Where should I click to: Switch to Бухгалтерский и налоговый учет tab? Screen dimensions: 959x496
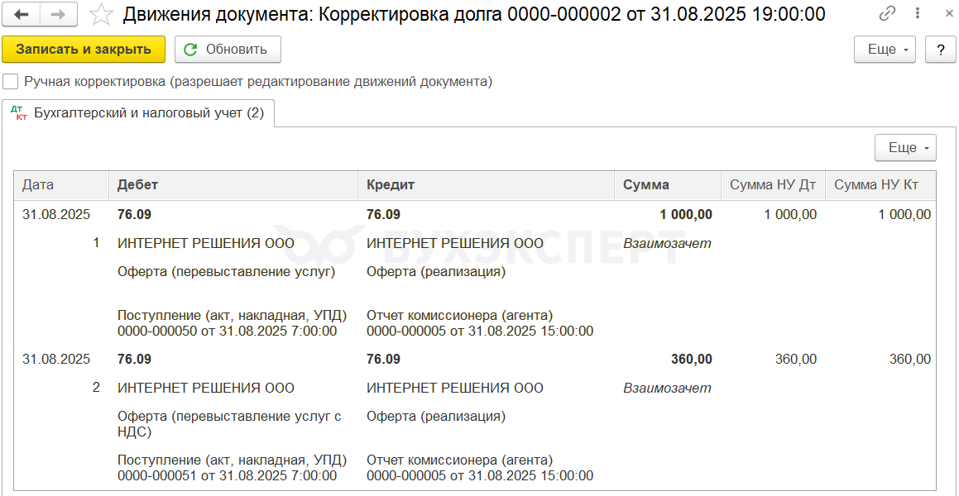point(137,113)
